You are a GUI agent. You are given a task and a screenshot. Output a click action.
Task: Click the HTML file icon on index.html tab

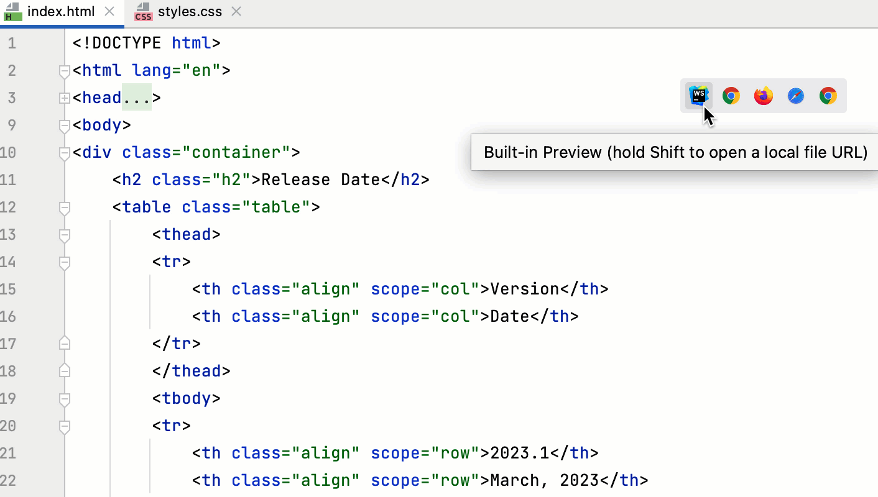(12, 11)
